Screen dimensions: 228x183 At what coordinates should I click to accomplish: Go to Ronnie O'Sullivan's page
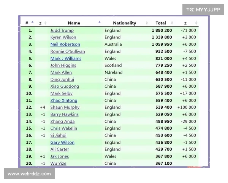68,51
